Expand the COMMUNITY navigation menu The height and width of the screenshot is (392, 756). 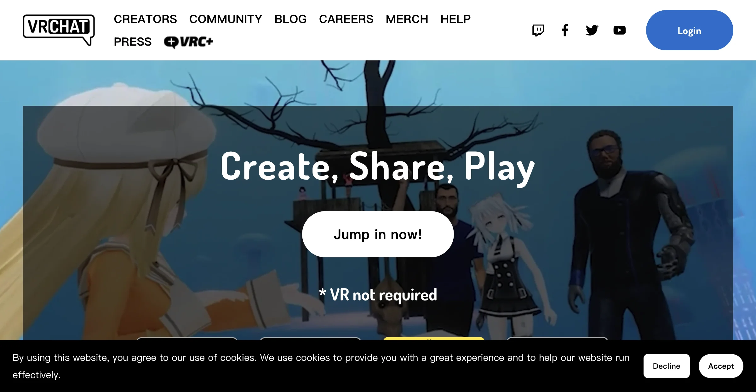(226, 19)
